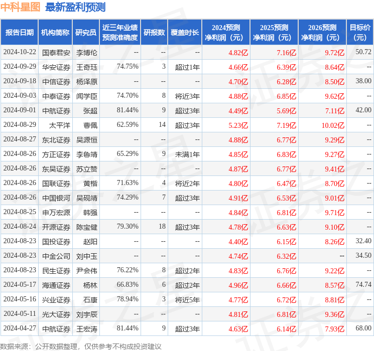Click accuracy value 74.75%

click(x=128, y=66)
